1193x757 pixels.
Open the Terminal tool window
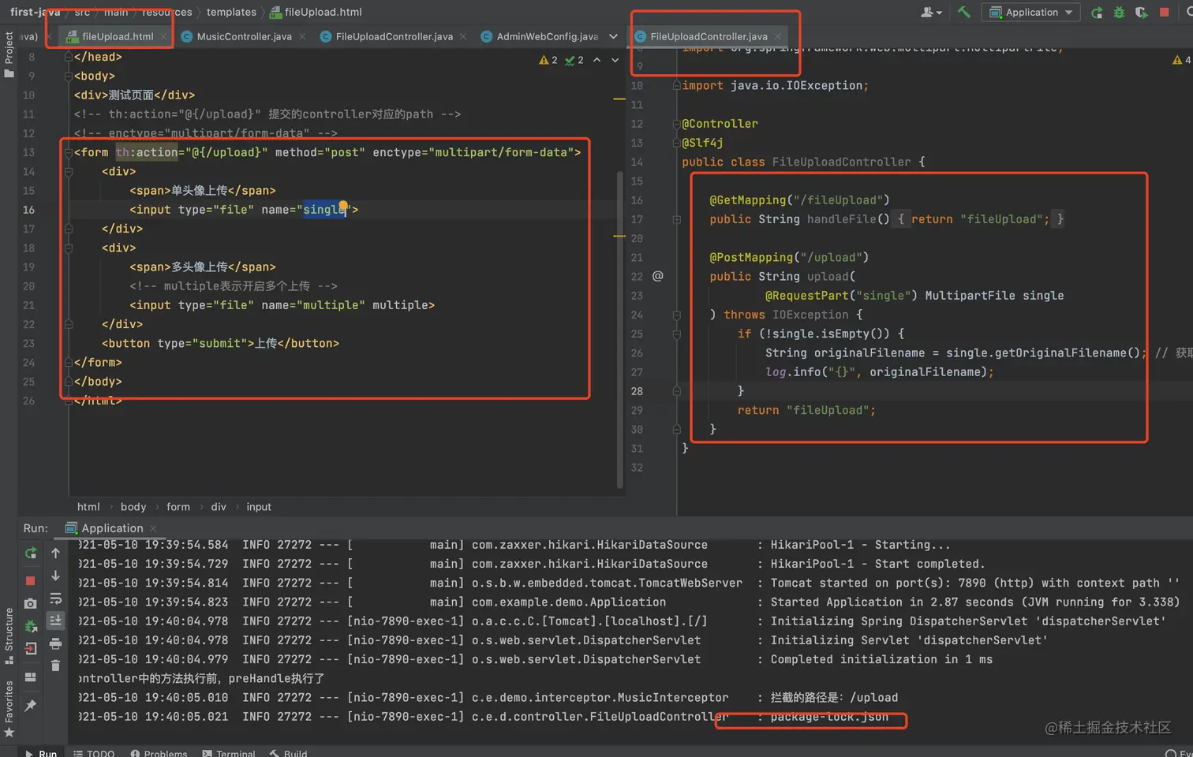pyautogui.click(x=228, y=753)
